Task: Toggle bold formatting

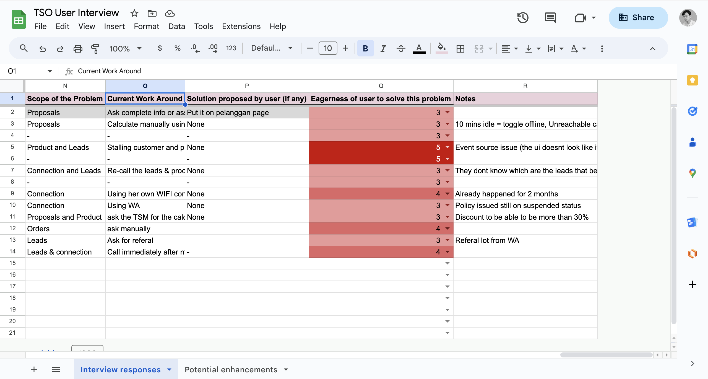Action: [365, 48]
